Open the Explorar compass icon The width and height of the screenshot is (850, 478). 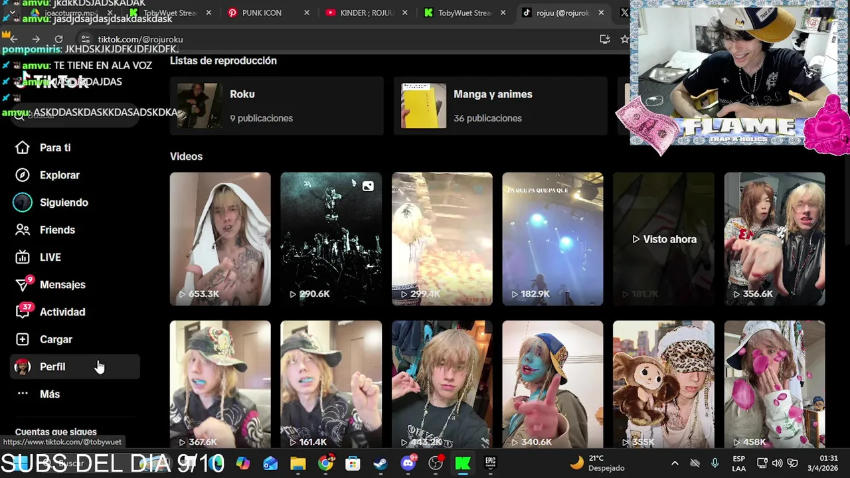(x=23, y=175)
